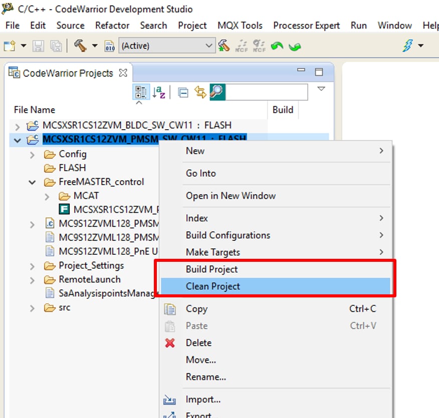Select Clean Project from context menu

(x=213, y=286)
